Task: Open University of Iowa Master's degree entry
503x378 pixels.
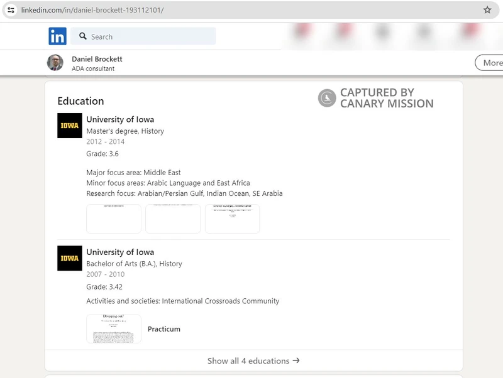Action: pyautogui.click(x=120, y=119)
